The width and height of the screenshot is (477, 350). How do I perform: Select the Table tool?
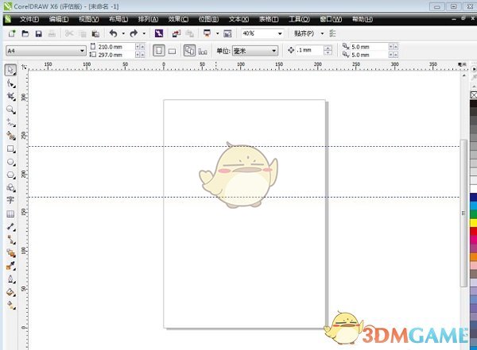pos(10,214)
